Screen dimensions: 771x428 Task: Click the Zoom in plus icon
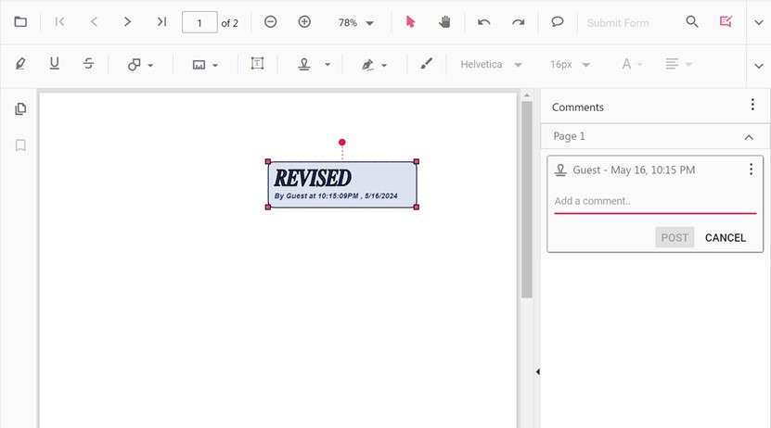pos(304,22)
